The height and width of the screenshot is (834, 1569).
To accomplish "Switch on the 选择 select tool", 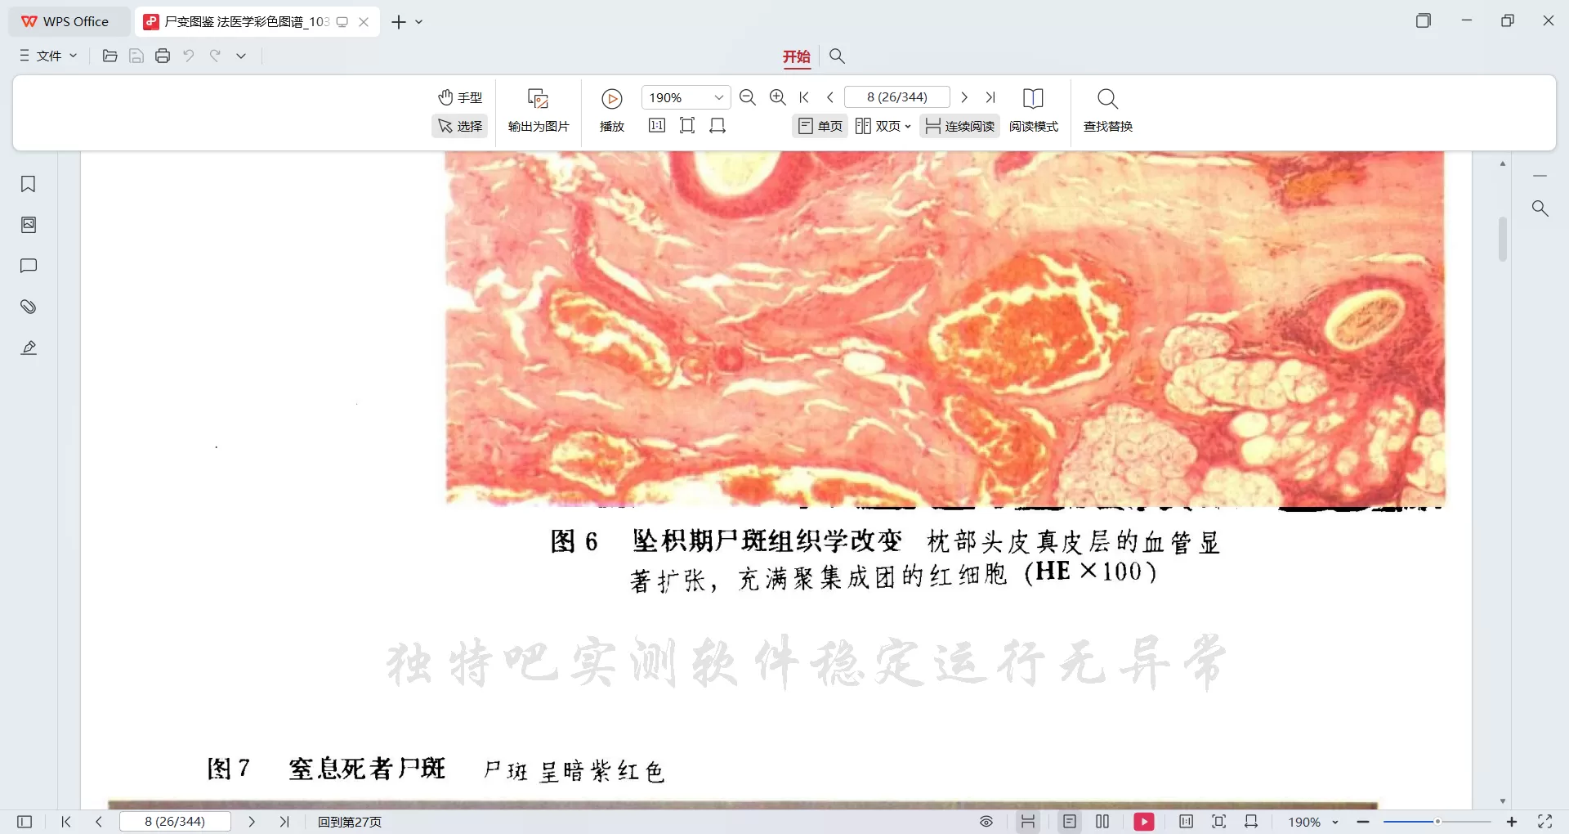I will pos(460,127).
